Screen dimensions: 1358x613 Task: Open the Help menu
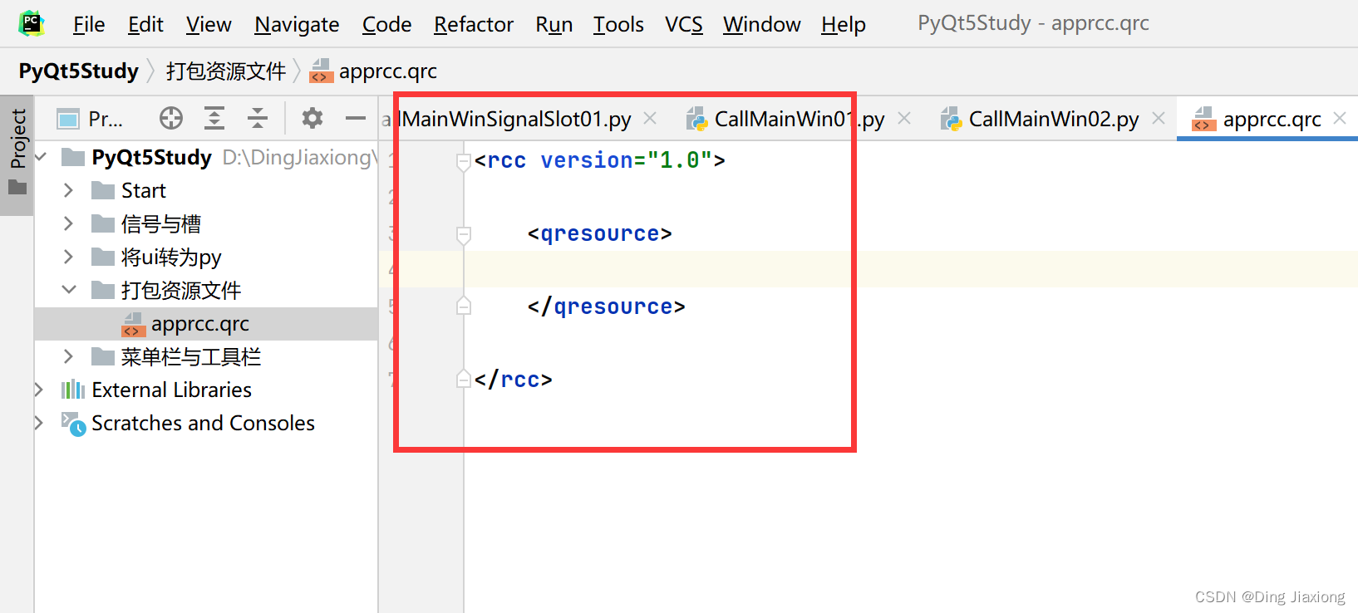[x=844, y=25]
